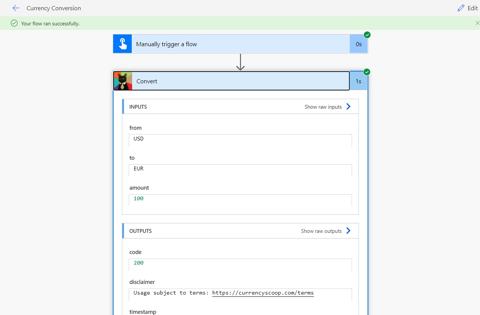
Task: Click the manual trigger touch icon
Action: tap(122, 44)
